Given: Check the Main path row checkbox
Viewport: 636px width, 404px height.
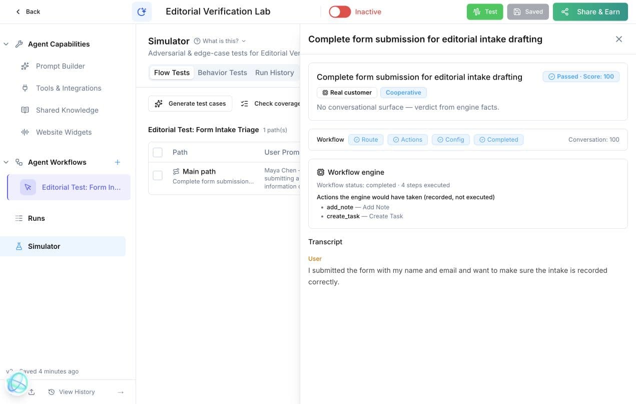Looking at the screenshot, I should click(158, 175).
